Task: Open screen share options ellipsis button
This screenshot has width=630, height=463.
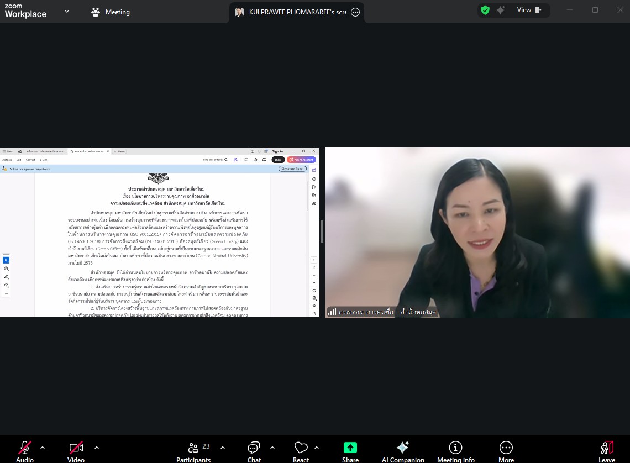Action: coord(355,12)
